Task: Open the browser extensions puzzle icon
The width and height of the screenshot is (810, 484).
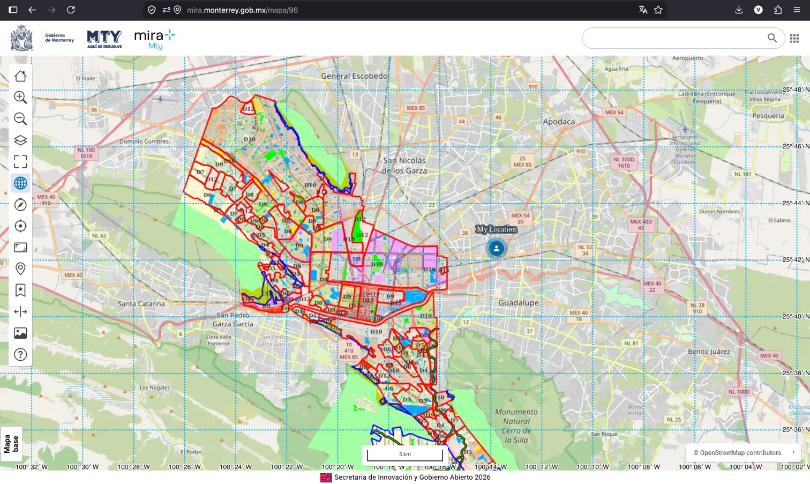Action: pos(778,10)
